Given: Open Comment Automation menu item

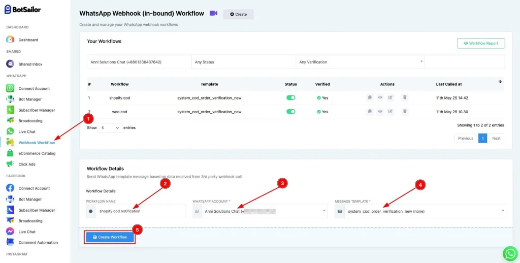Looking at the screenshot, I should click(38, 243).
